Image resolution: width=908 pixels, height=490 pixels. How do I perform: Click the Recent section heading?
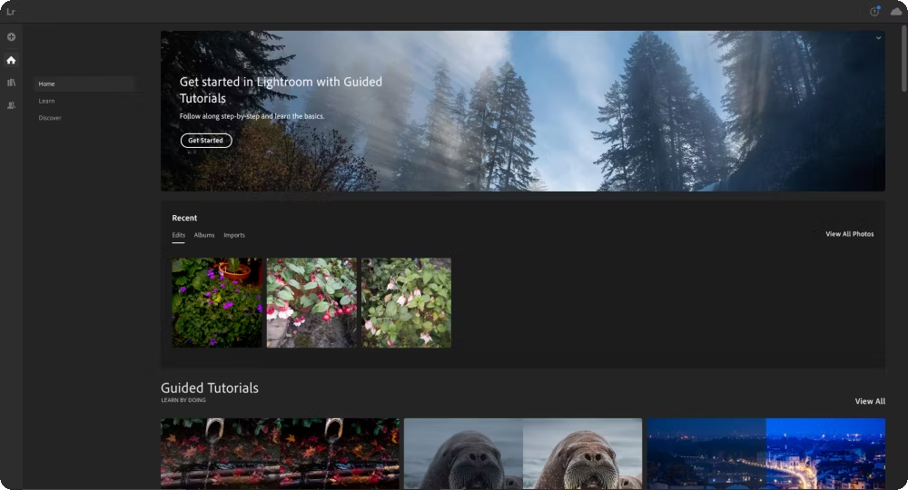pos(184,218)
